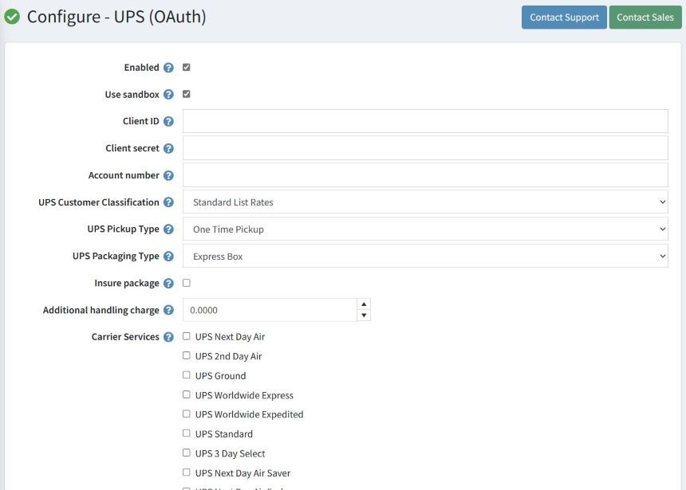Focus the Account number input field

[x=425, y=175]
